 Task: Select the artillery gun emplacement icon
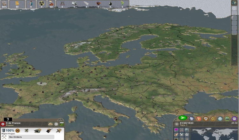point(49,130)
